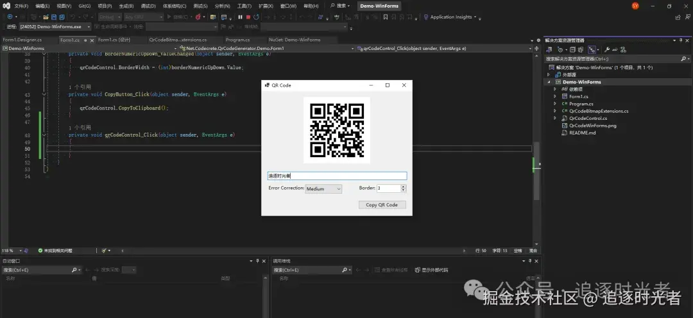Image resolution: width=693 pixels, height=318 pixels.
Task: Click the bookmark icon in the toolbar
Action: 386,17
